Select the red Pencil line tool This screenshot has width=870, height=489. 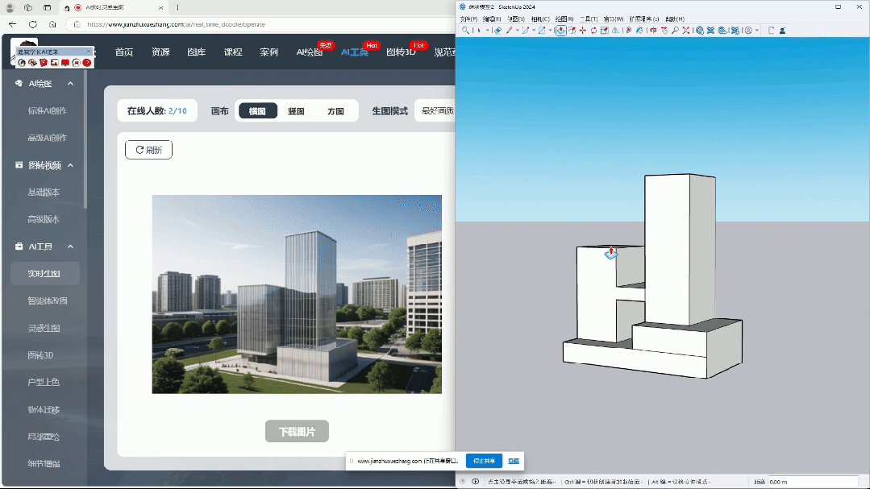[x=510, y=31]
